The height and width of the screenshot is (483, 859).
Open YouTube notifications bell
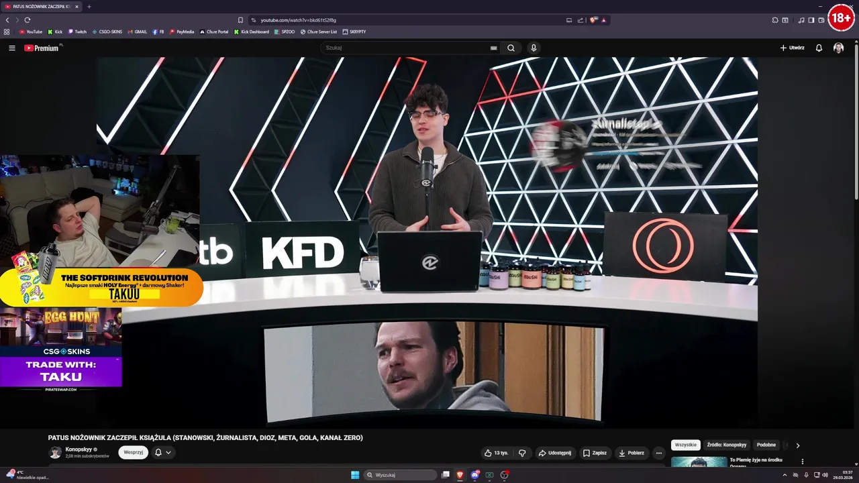pyautogui.click(x=819, y=48)
